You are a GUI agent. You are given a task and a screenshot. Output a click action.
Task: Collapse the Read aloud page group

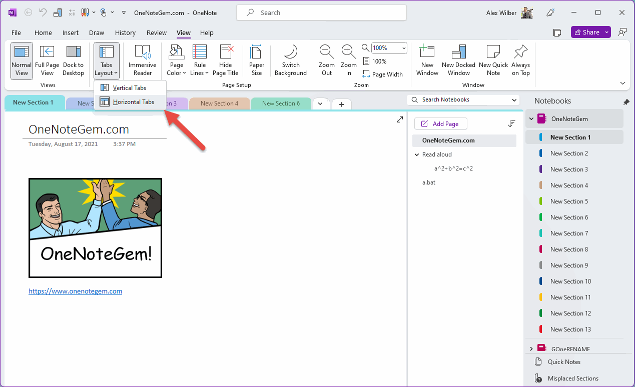(417, 154)
